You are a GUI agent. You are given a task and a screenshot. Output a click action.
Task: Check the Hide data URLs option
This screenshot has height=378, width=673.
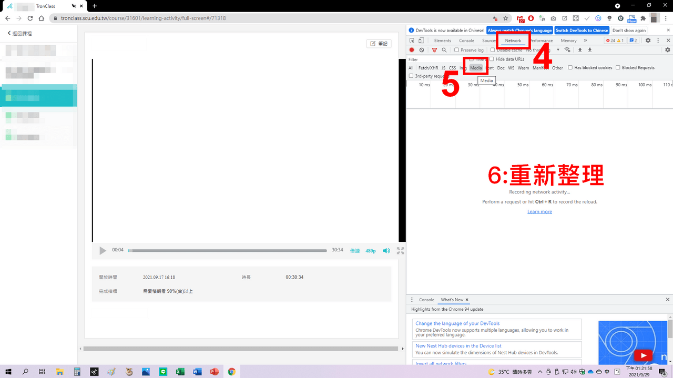pos(492,59)
